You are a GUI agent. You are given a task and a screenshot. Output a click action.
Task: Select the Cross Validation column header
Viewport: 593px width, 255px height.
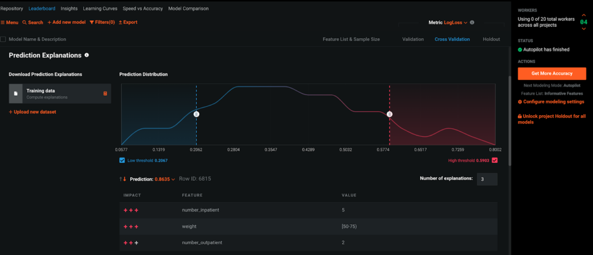coord(452,39)
